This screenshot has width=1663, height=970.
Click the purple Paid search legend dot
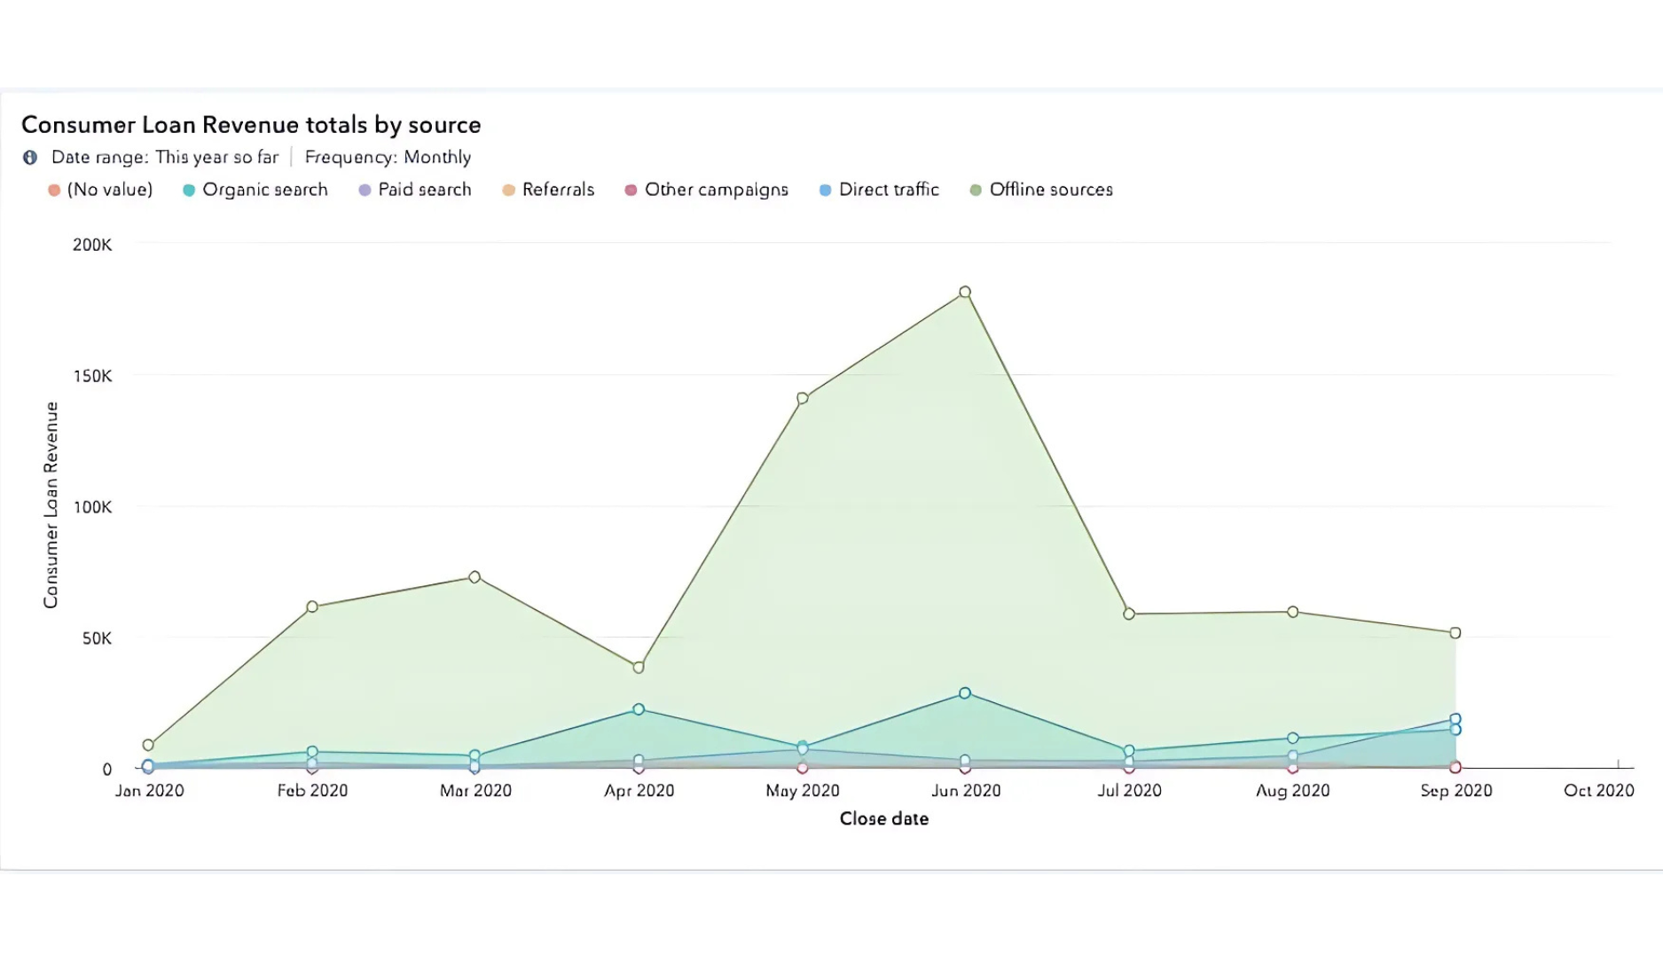click(365, 191)
